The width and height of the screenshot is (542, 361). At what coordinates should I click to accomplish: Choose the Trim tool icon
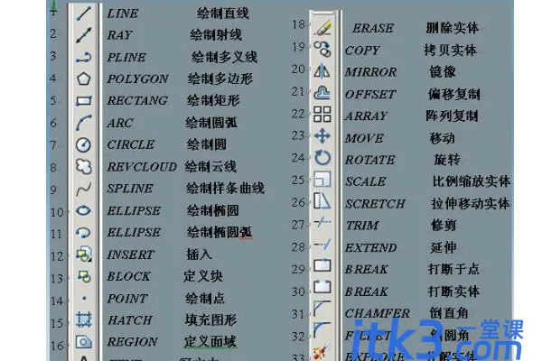tap(322, 222)
